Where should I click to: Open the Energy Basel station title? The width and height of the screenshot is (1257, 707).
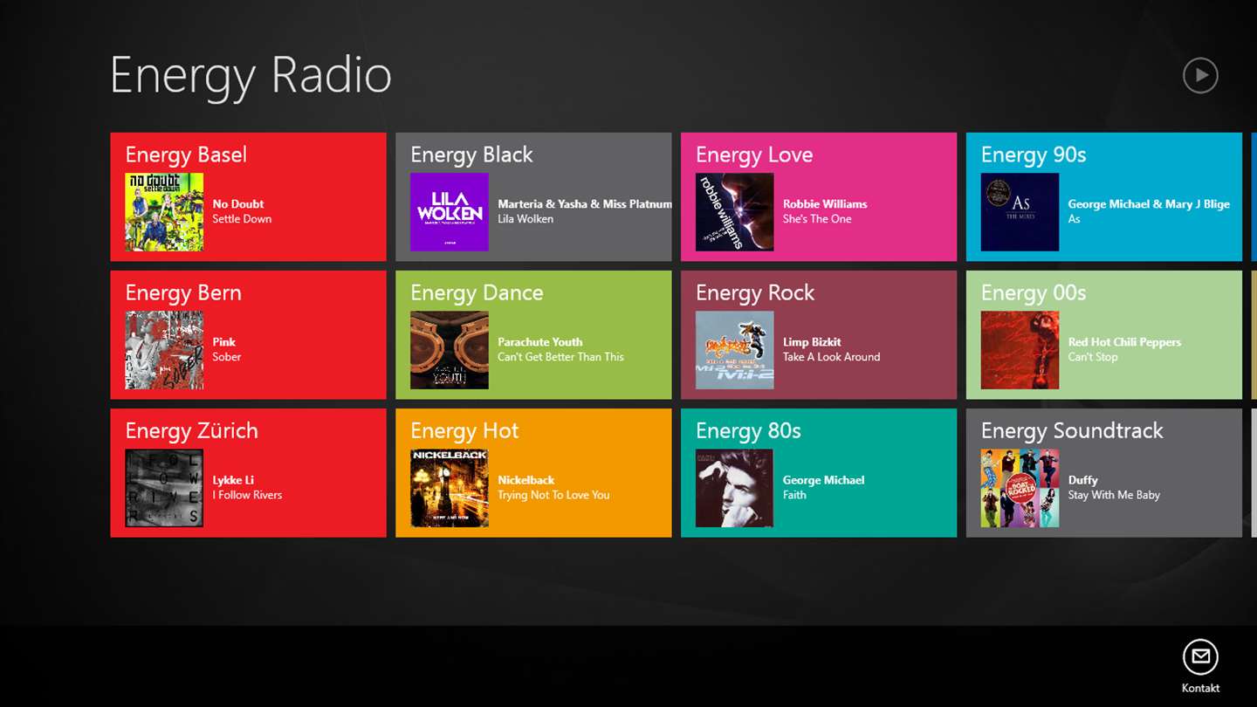186,155
